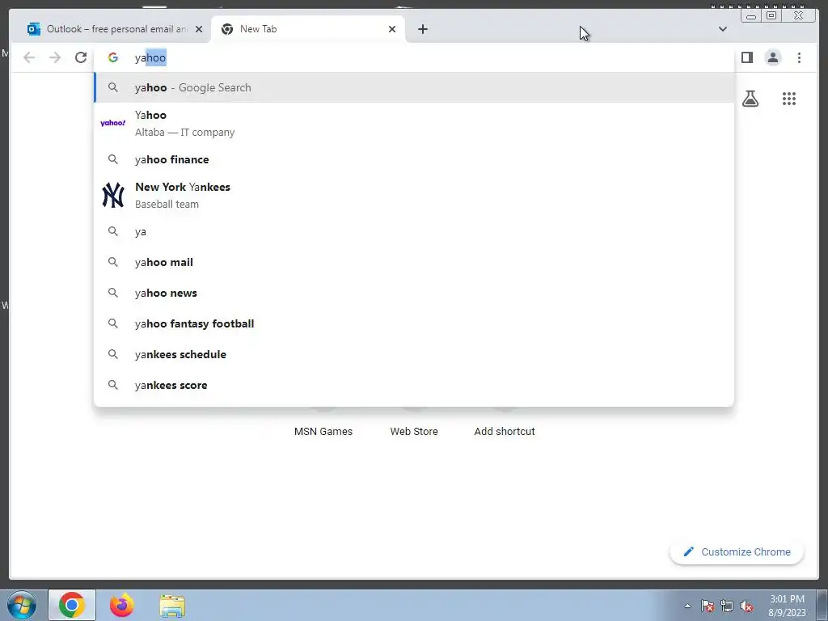Switch to the New Tab tab
This screenshot has width=828, height=621.
(x=308, y=29)
